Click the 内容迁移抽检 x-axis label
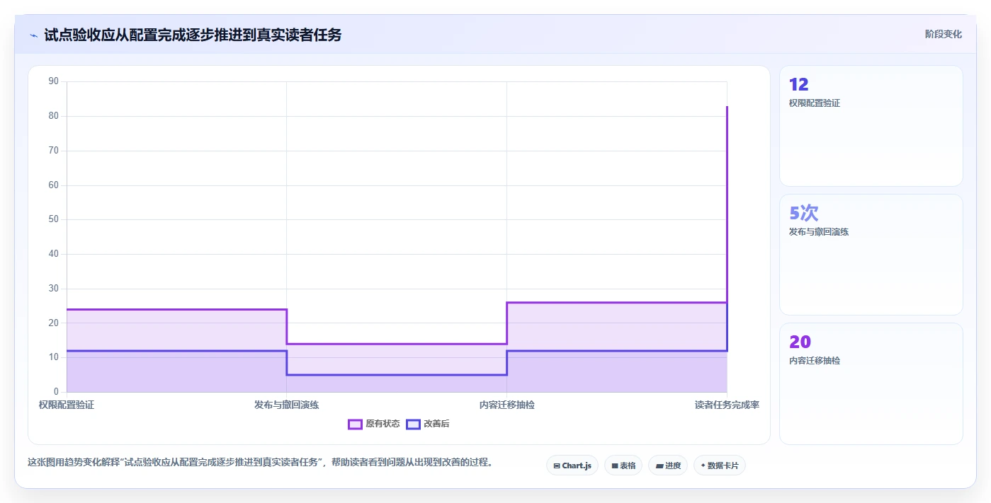991x503 pixels. [x=506, y=405]
